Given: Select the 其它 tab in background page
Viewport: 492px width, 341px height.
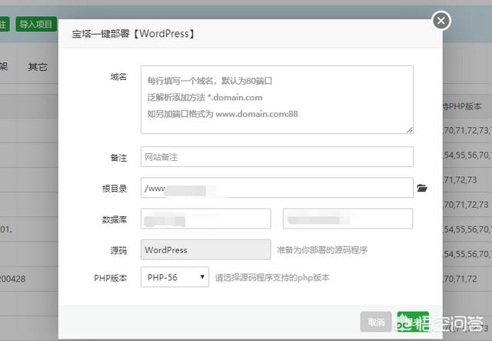Looking at the screenshot, I should tap(38, 67).
